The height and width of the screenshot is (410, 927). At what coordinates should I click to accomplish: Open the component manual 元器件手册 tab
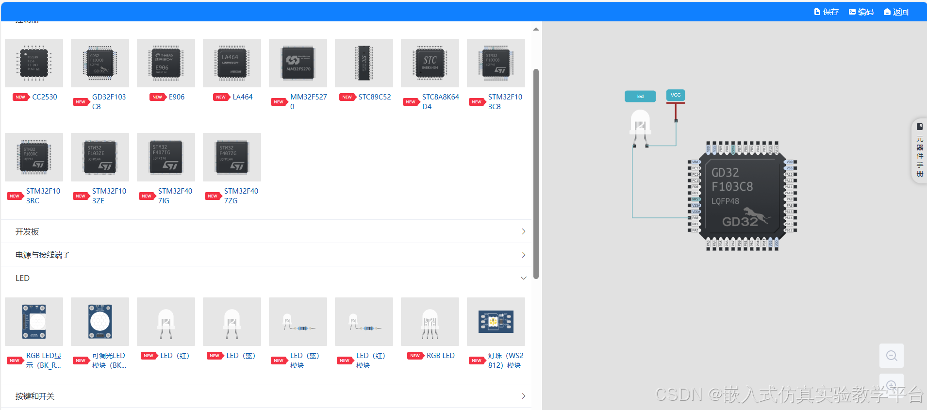919,151
